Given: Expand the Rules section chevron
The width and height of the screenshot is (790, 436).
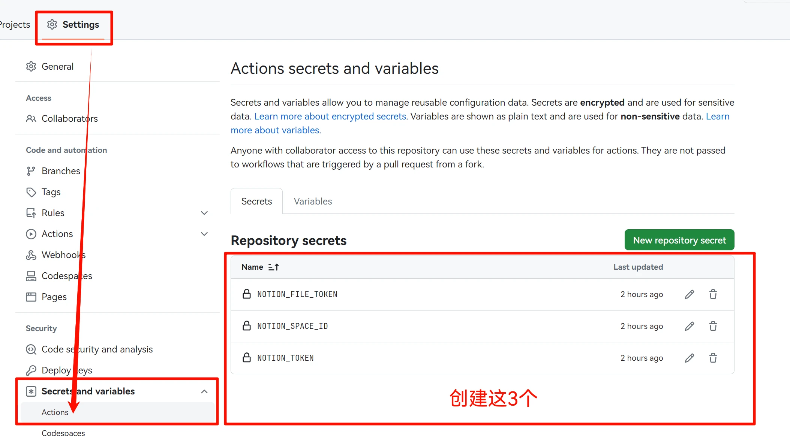Looking at the screenshot, I should tap(204, 213).
